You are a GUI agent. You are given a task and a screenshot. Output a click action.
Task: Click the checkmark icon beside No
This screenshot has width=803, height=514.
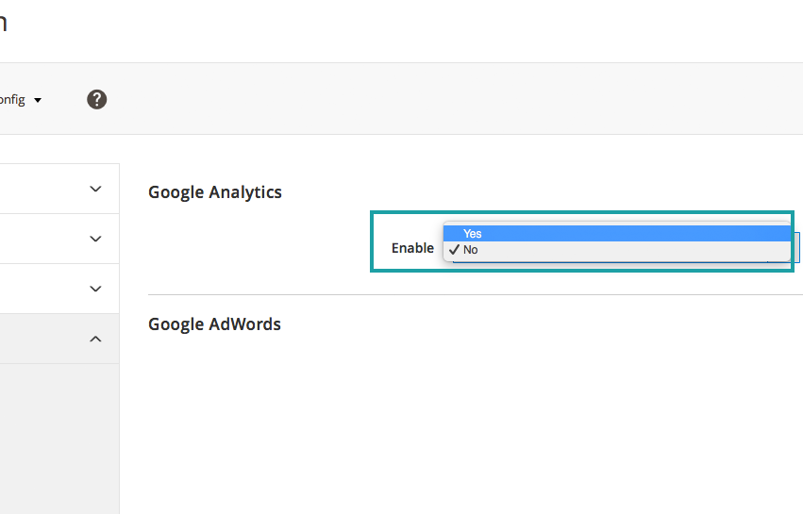click(454, 250)
